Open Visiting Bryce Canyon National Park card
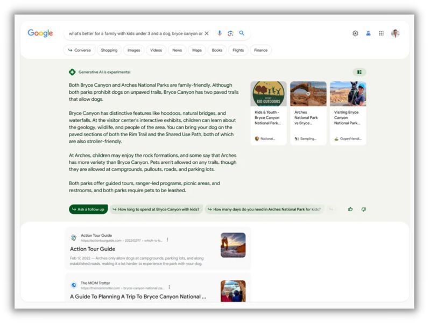The height and width of the screenshot is (323, 430). pos(348,113)
